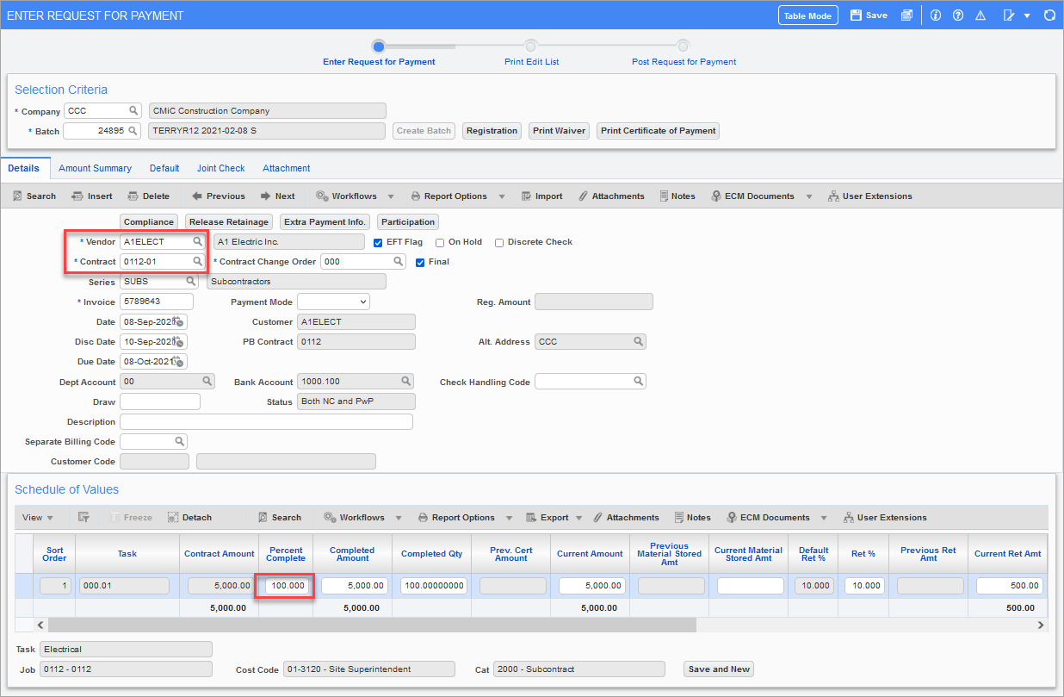Open the Due Date calendar picker
Screen dimensions: 1064x697
[x=178, y=361]
